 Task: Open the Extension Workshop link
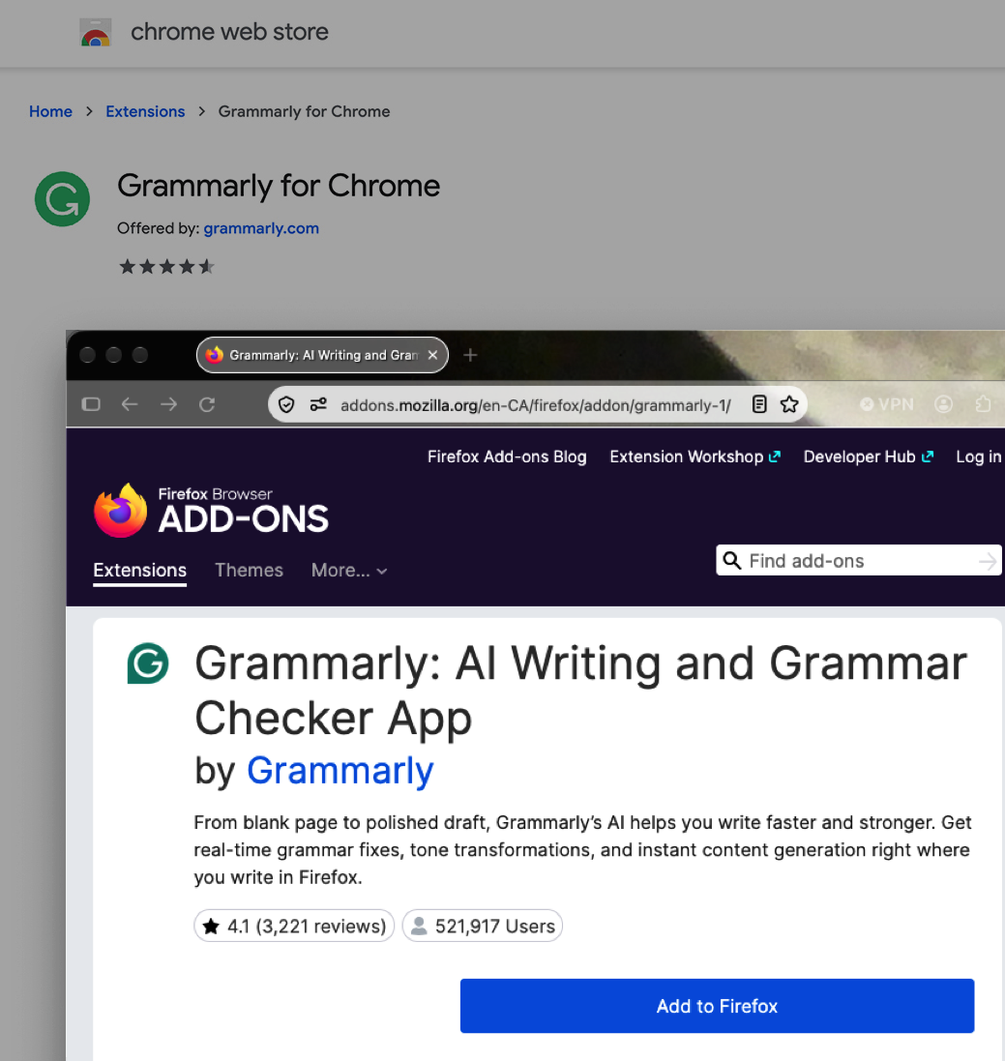695,457
